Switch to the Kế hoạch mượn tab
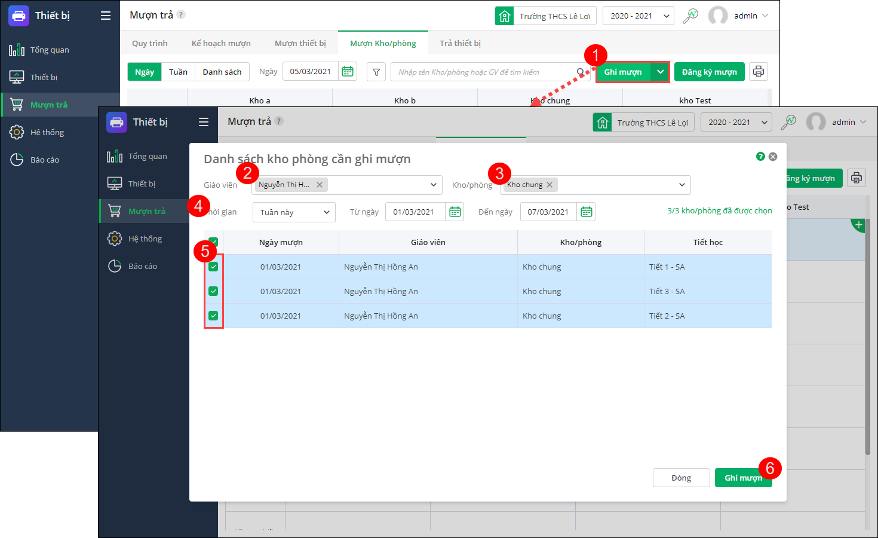 coord(221,43)
